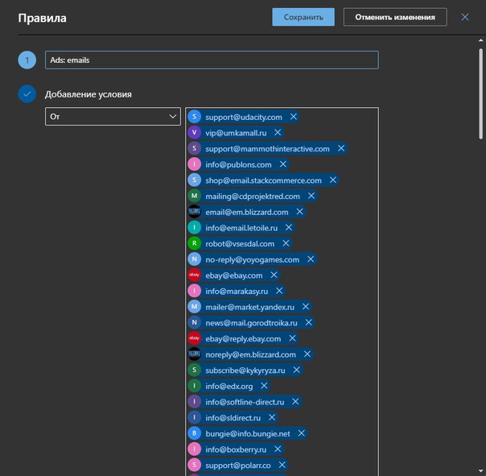Remove support@polarr.co from the sender list
Viewport: 486px width, 476px height.
point(282,465)
